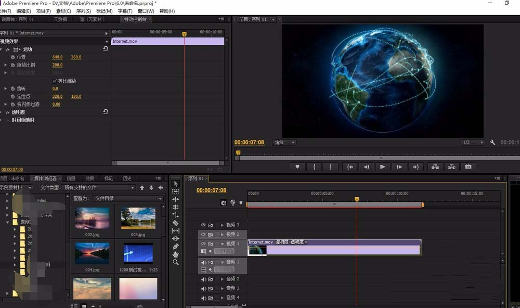Mute the 音频 1 track speaker icon
The width and height of the screenshot is (520, 308).
coord(203,263)
